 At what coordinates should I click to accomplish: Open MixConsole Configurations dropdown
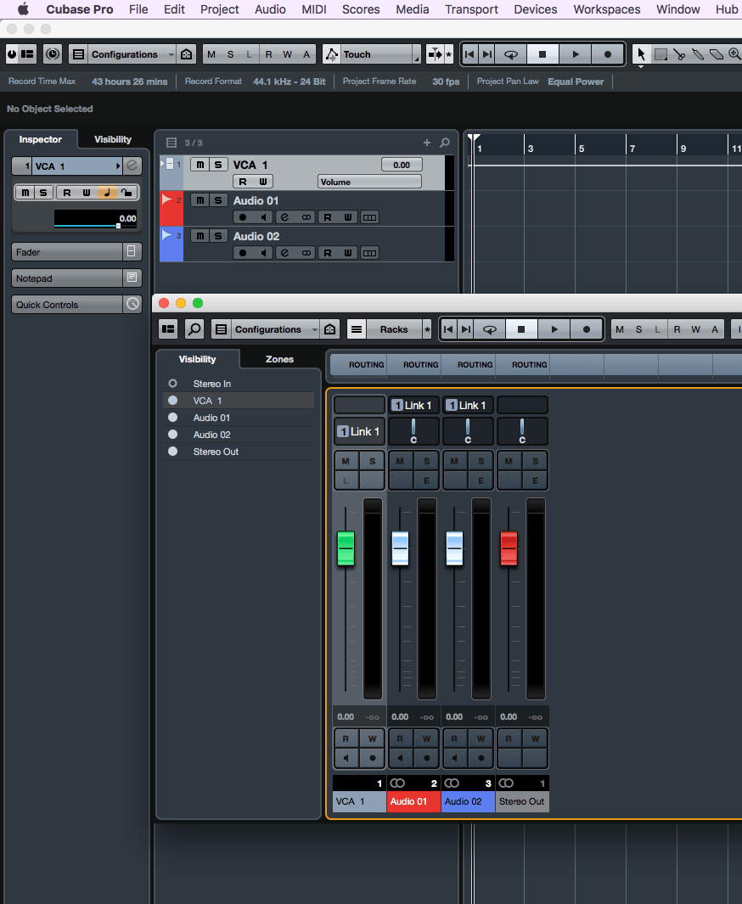tap(275, 329)
